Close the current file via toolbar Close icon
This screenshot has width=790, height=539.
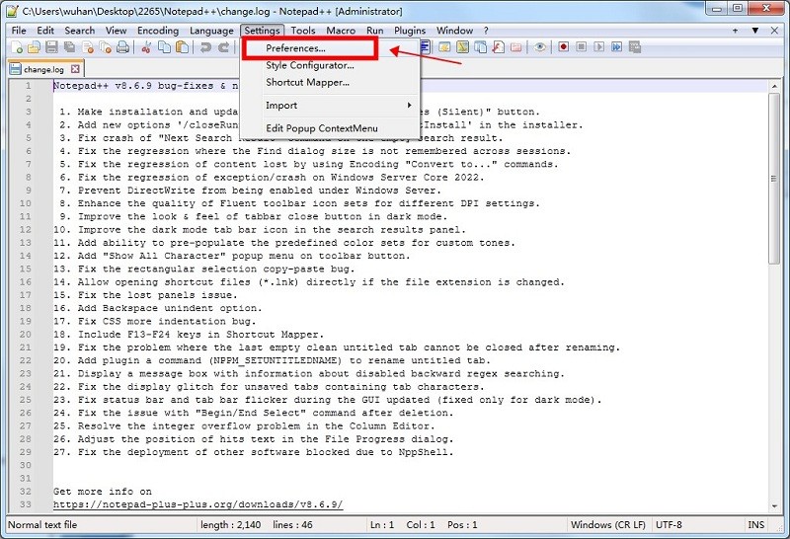pyautogui.click(x=88, y=47)
